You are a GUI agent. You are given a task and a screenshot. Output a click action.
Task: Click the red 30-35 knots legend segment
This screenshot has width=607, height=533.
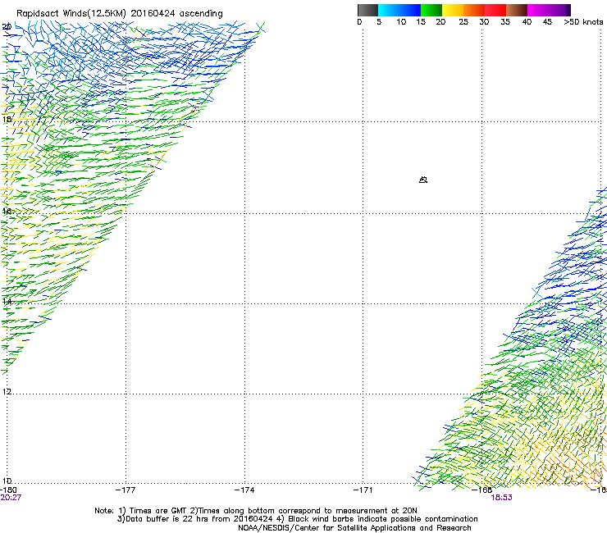click(495, 10)
